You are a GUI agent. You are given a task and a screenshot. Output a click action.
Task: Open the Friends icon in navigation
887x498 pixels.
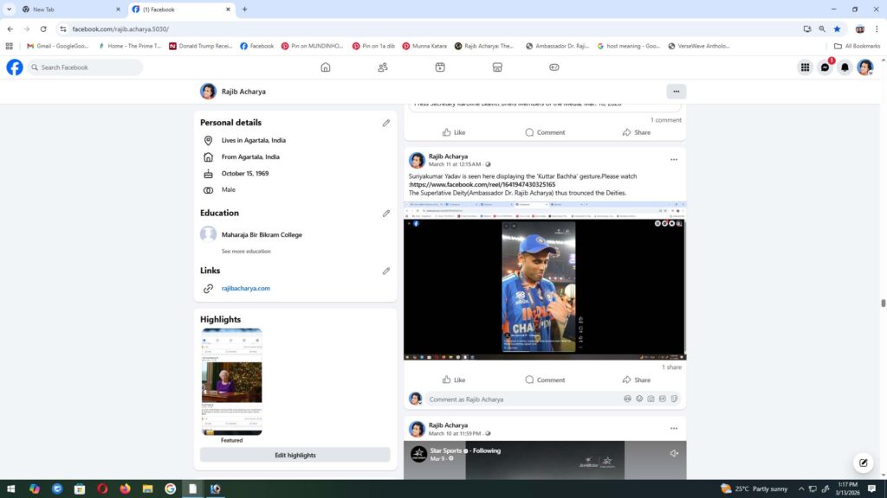tap(383, 67)
